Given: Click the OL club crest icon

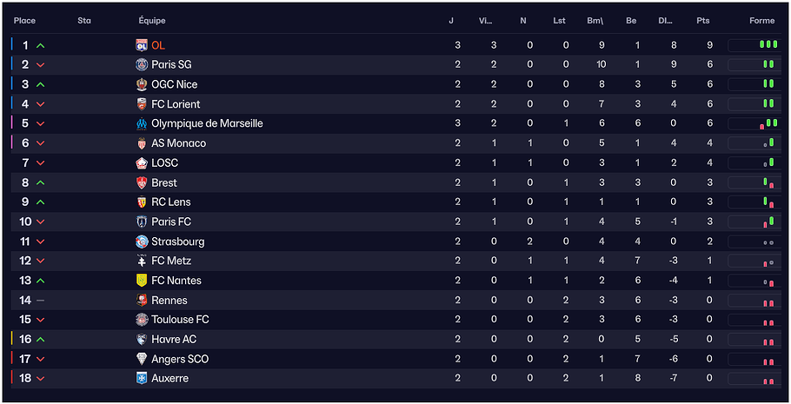Looking at the screenshot, I should (x=142, y=45).
